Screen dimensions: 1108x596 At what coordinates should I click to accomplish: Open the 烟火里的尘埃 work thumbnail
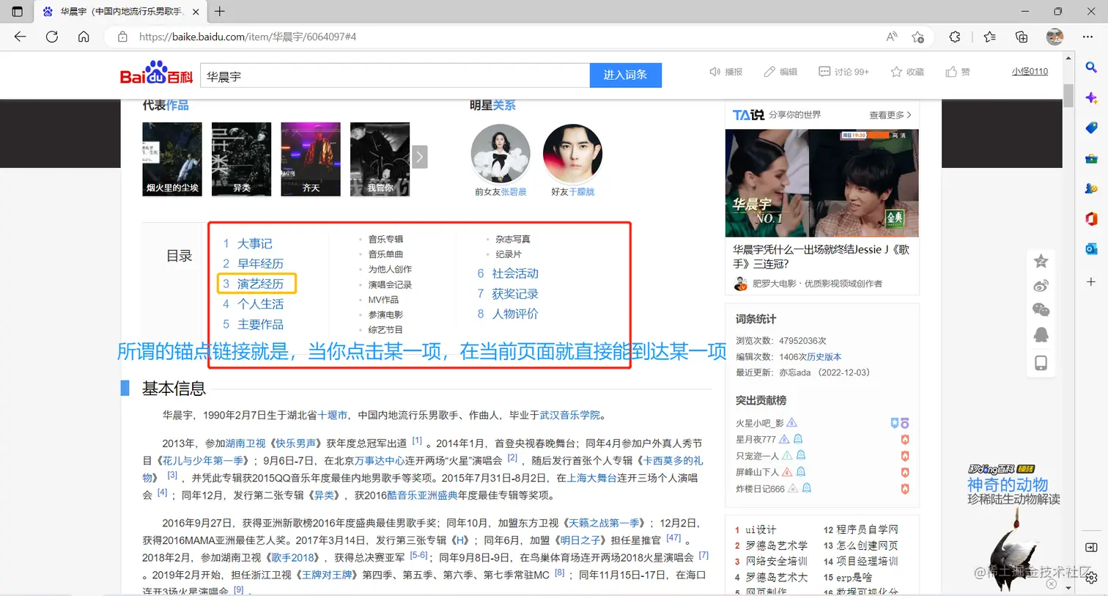point(172,159)
